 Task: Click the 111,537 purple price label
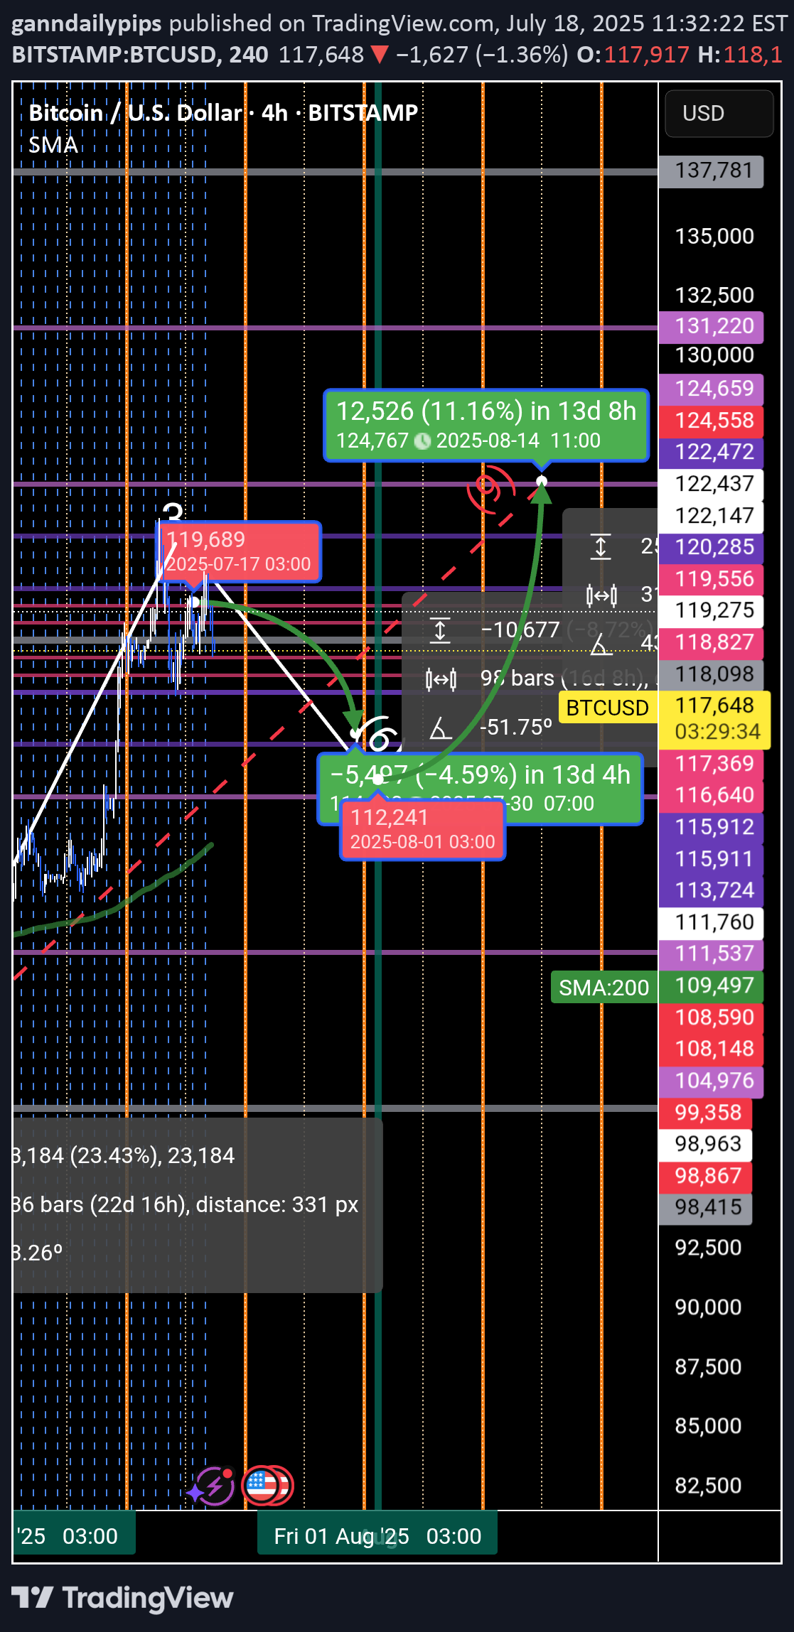point(711,954)
